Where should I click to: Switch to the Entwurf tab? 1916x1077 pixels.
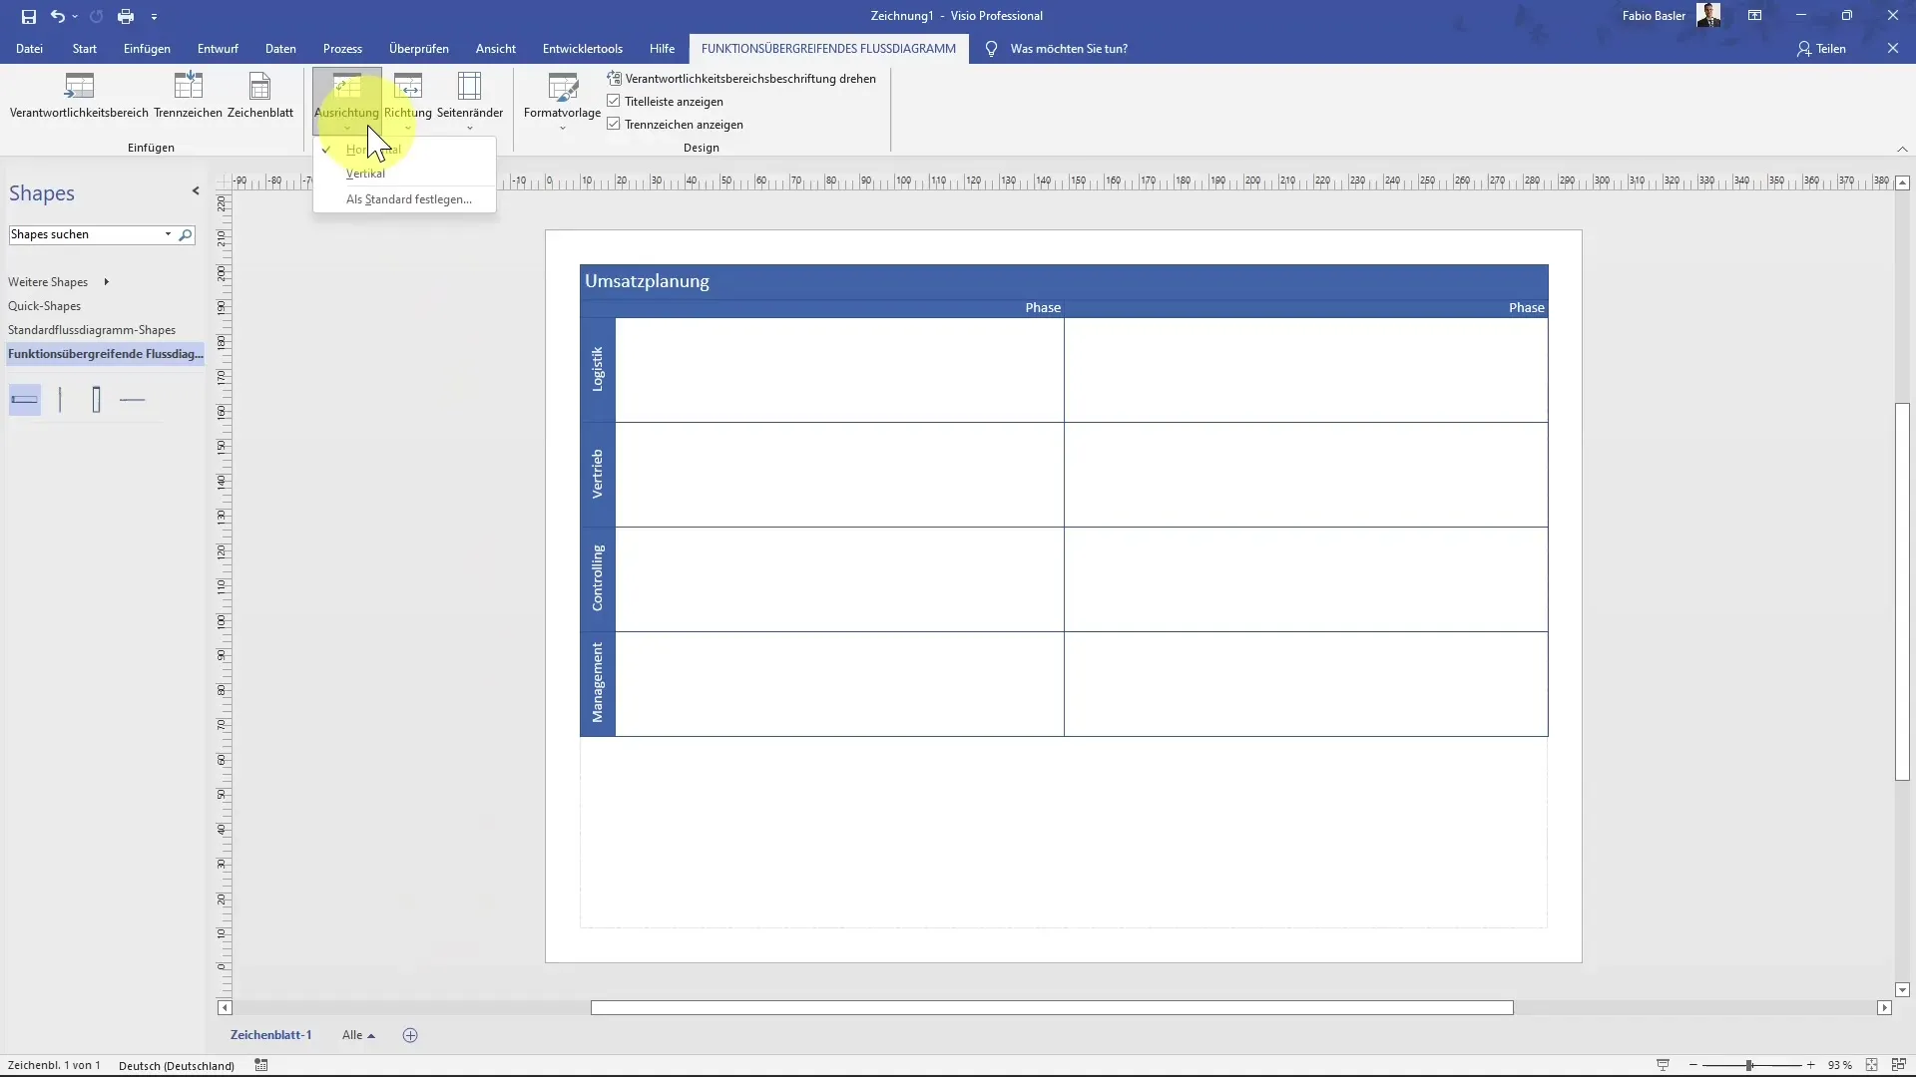point(218,49)
